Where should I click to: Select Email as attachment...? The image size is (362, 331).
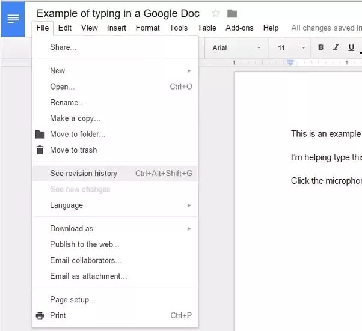(115, 276)
